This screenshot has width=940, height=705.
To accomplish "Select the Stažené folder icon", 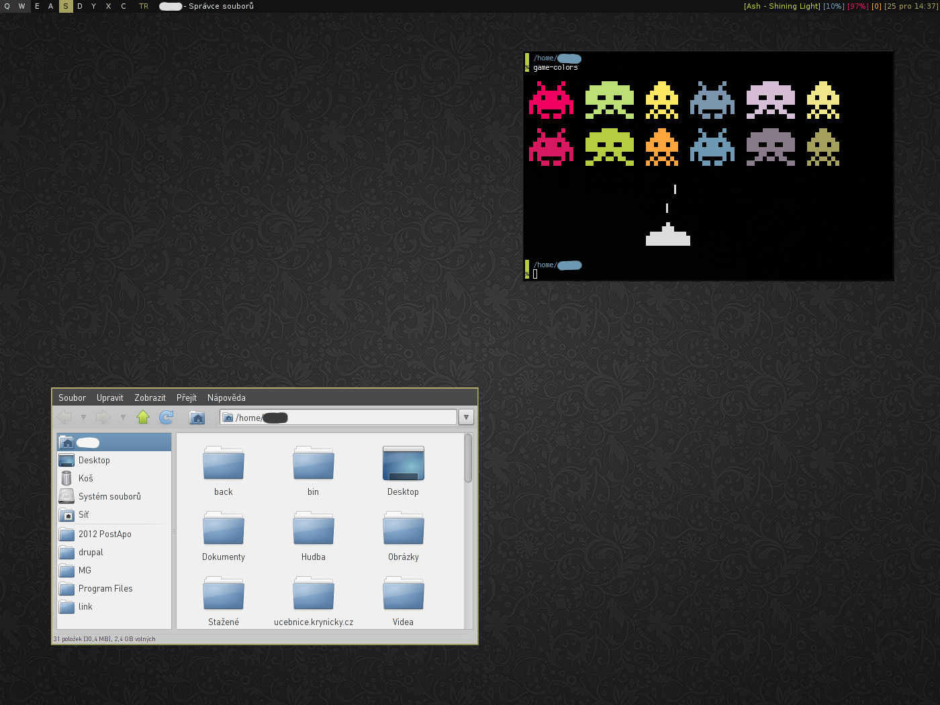I will click(x=224, y=593).
